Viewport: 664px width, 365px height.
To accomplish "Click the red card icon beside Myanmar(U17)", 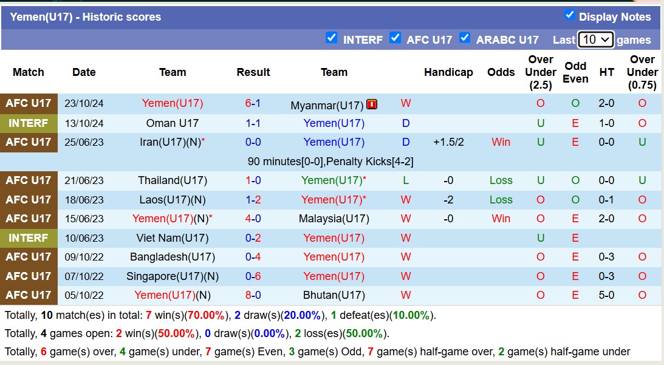I will pos(372,104).
